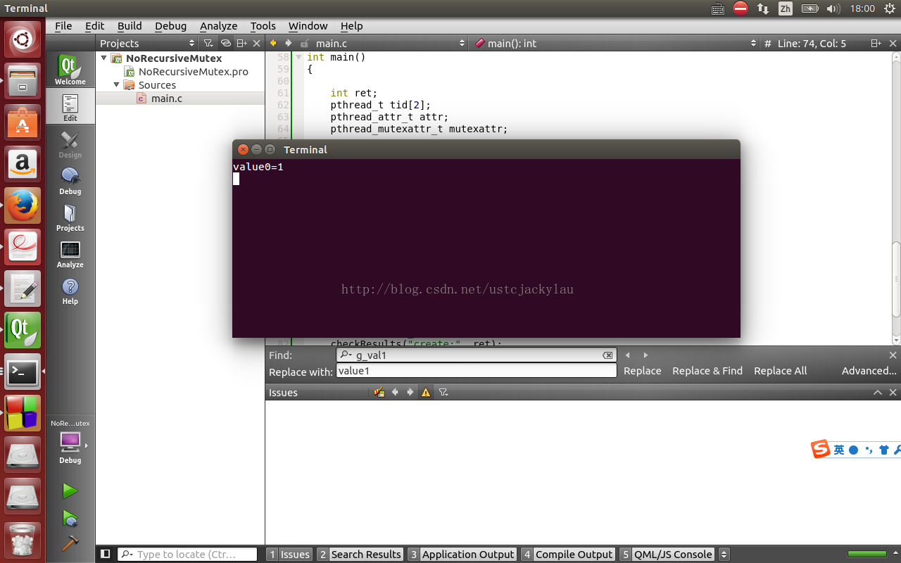Viewport: 901px width, 563px height.
Task: Open the Build menu
Action: [x=130, y=26]
